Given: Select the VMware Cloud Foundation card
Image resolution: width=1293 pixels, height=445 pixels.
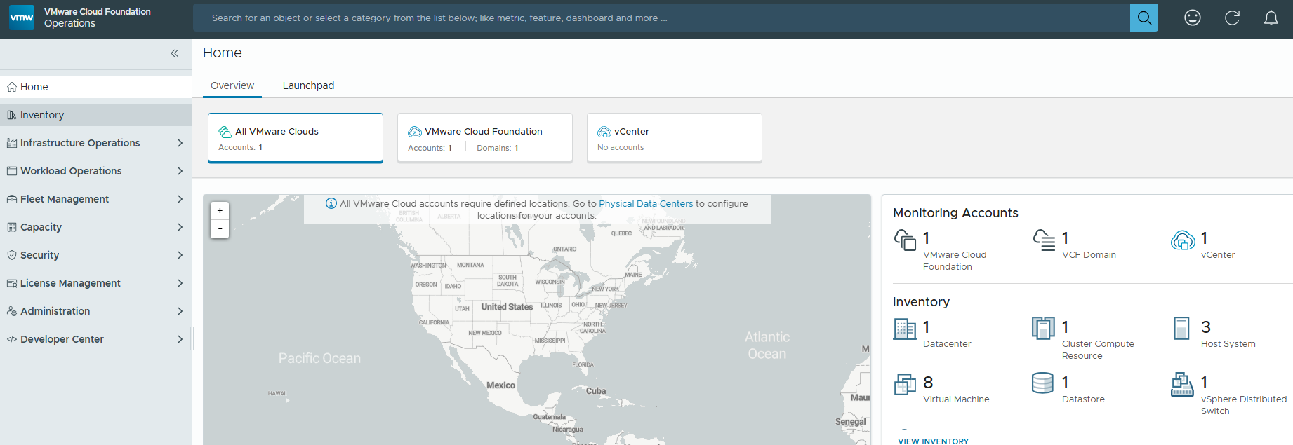Looking at the screenshot, I should pyautogui.click(x=485, y=138).
